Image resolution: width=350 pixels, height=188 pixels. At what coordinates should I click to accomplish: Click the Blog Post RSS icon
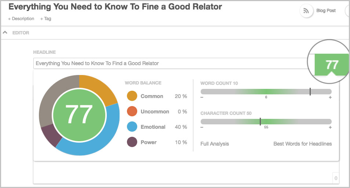(x=306, y=11)
